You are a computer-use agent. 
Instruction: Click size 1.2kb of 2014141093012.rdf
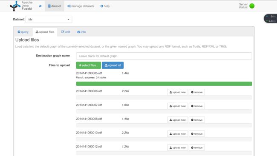click(125, 147)
